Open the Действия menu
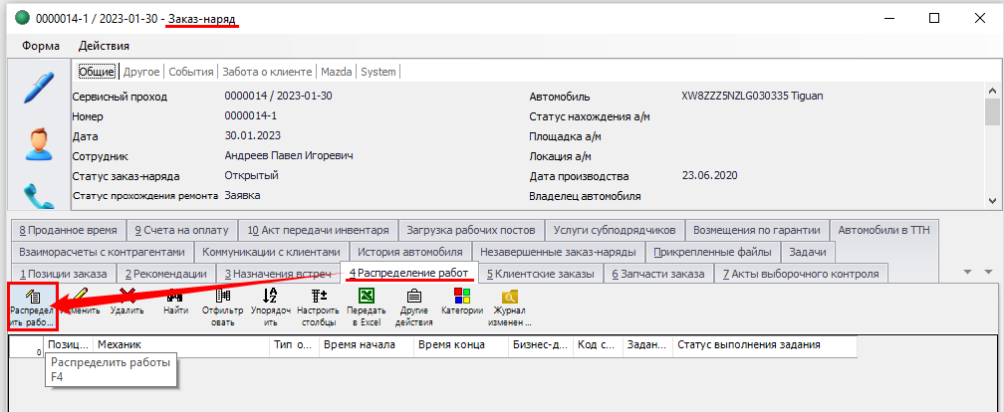 (x=105, y=46)
